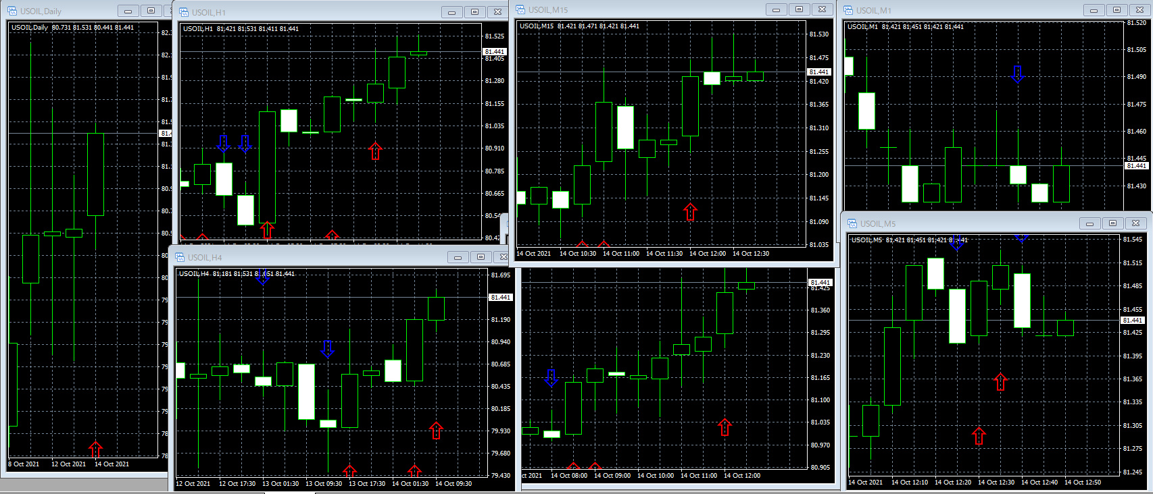The image size is (1153, 494).
Task: Click the 14 Oct 12:50 label on M5 time axis
Action: point(1083,482)
